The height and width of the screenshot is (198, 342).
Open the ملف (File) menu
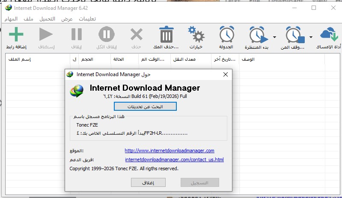(x=28, y=19)
